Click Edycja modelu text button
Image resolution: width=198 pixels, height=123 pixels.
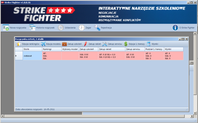tap(53, 44)
